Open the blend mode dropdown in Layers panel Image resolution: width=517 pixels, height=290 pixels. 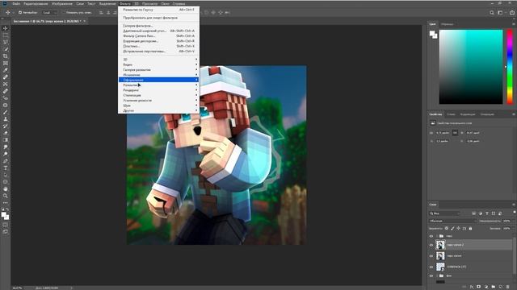pyautogui.click(x=452, y=221)
